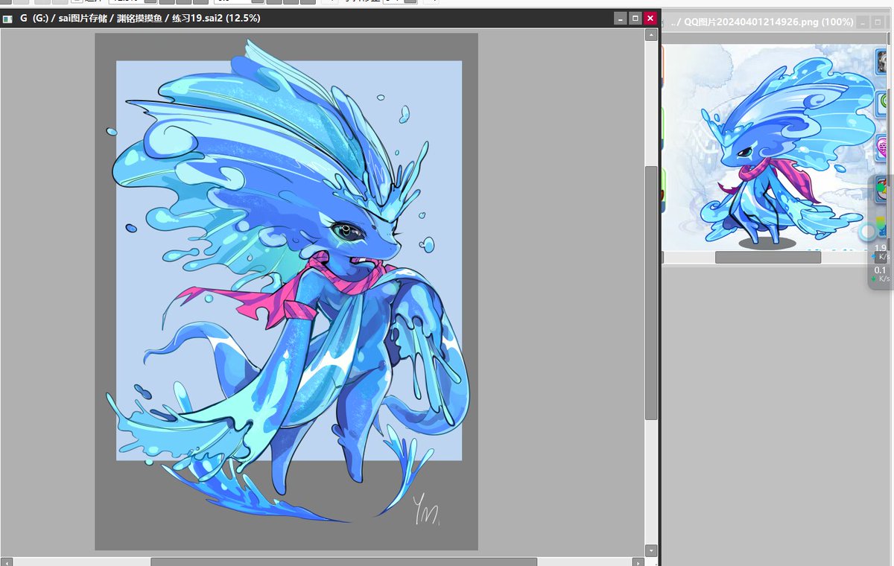The height and width of the screenshot is (566, 894).
Task: Click the canvas vertical scrollbar down arrow
Action: point(651,551)
